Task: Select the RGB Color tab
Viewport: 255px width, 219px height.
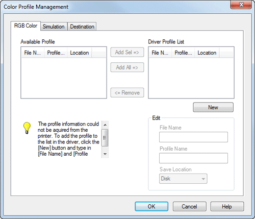Action: coord(25,26)
